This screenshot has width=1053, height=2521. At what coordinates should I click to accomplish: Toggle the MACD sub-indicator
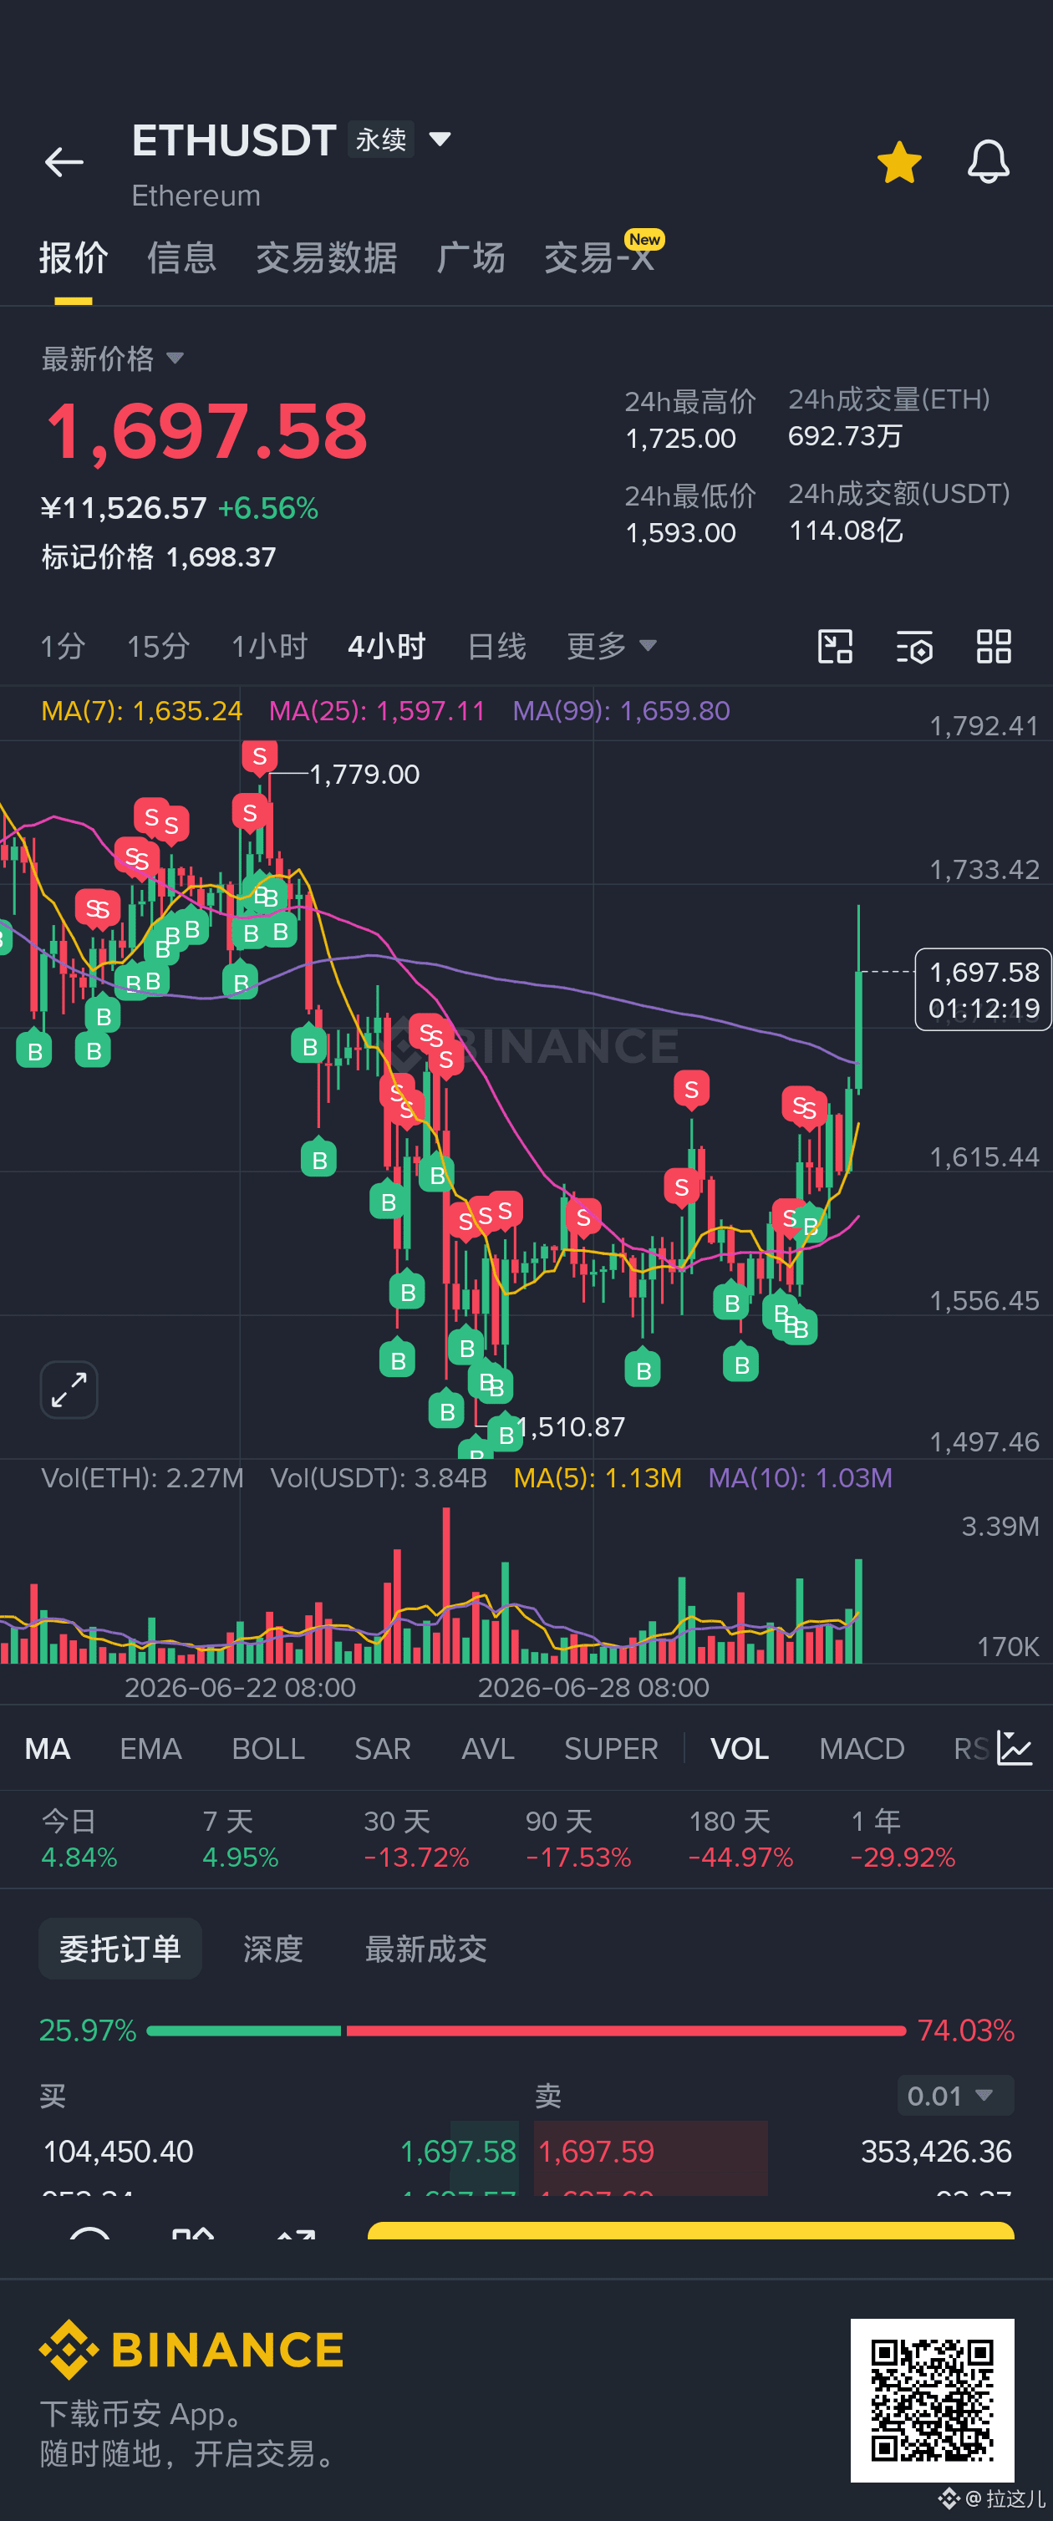[861, 1748]
